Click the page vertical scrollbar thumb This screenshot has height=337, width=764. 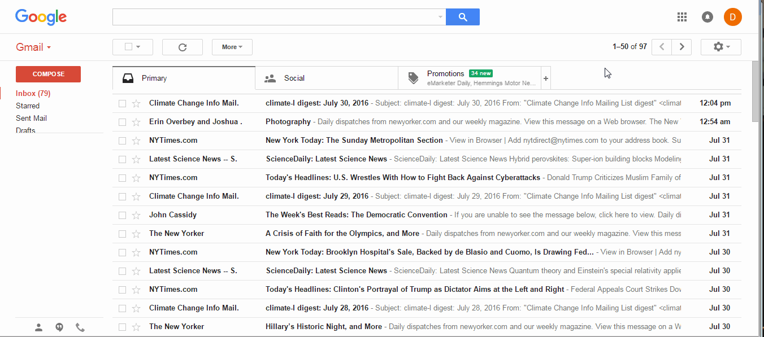(x=756, y=91)
